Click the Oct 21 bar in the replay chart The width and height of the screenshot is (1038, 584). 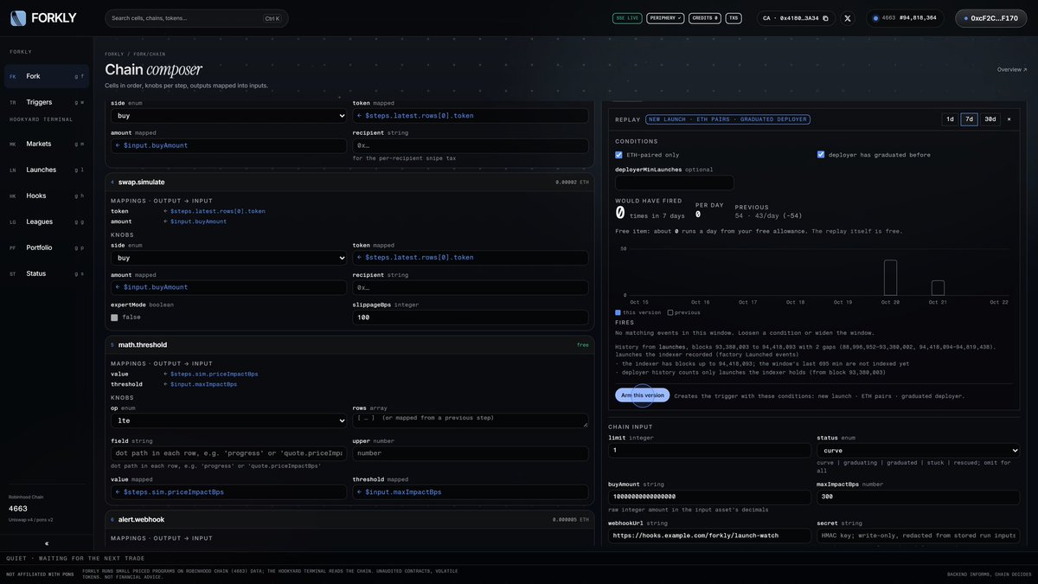pos(938,287)
